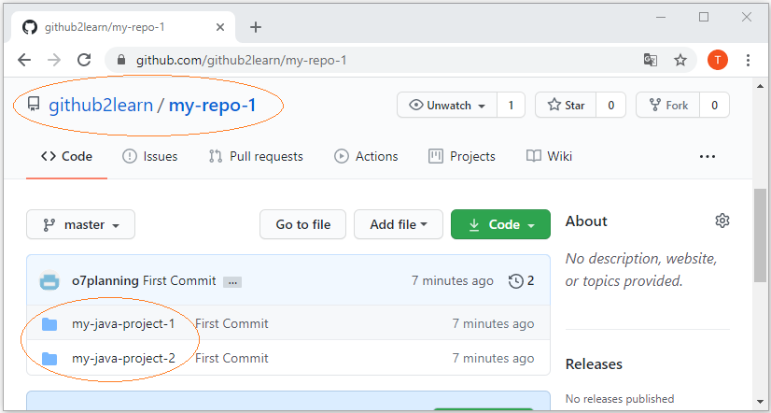
Task: Open First Commit link for my-java-project-2
Action: [x=231, y=359]
